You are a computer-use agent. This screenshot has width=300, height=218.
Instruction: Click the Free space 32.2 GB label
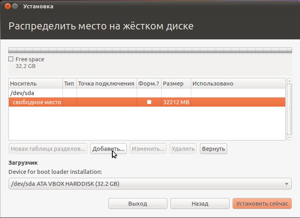[30, 63]
